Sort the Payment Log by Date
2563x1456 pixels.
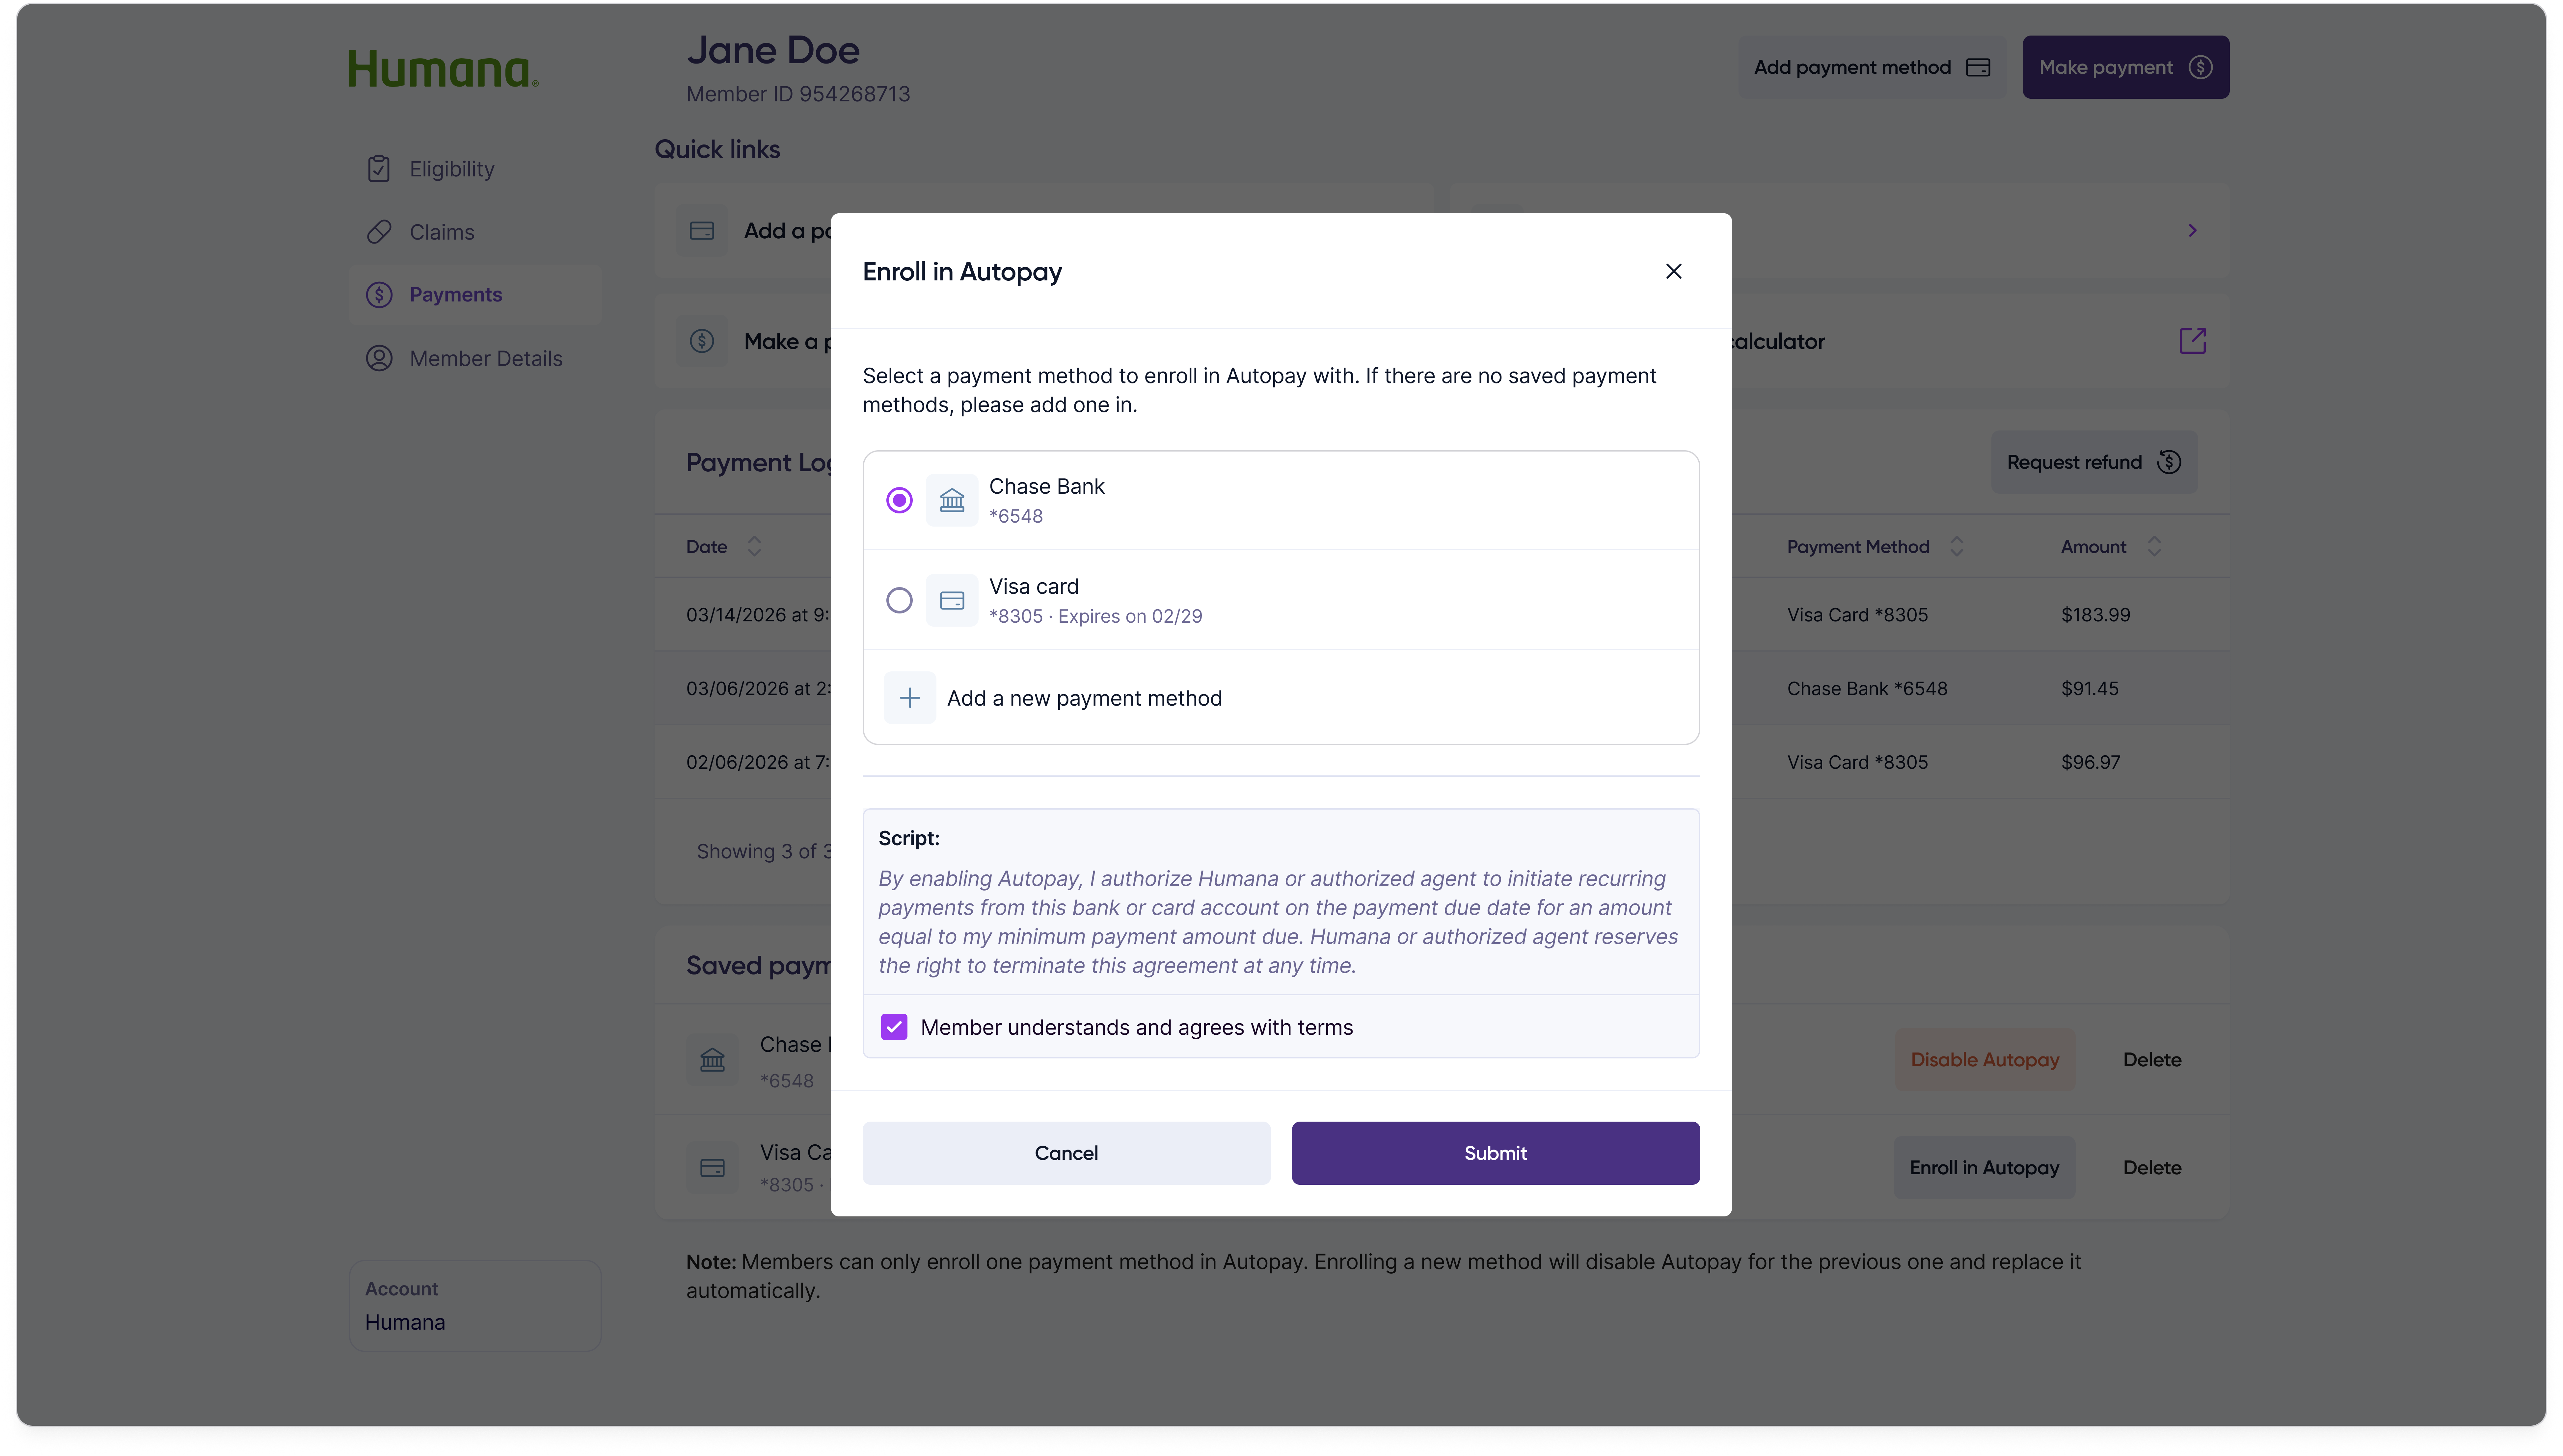click(755, 546)
